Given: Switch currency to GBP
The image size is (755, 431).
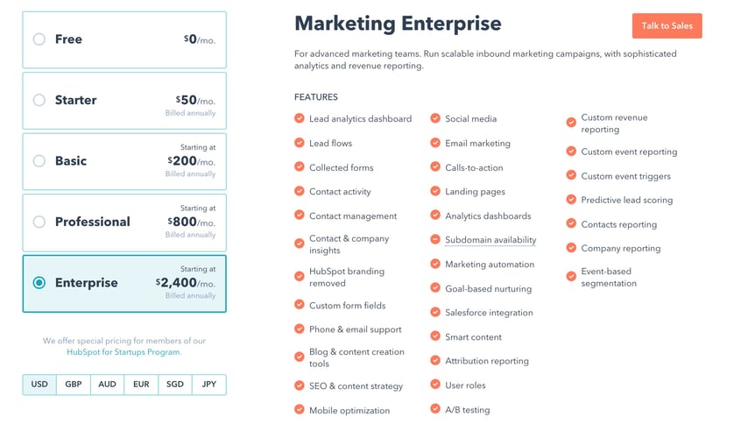Looking at the screenshot, I should coord(74,385).
